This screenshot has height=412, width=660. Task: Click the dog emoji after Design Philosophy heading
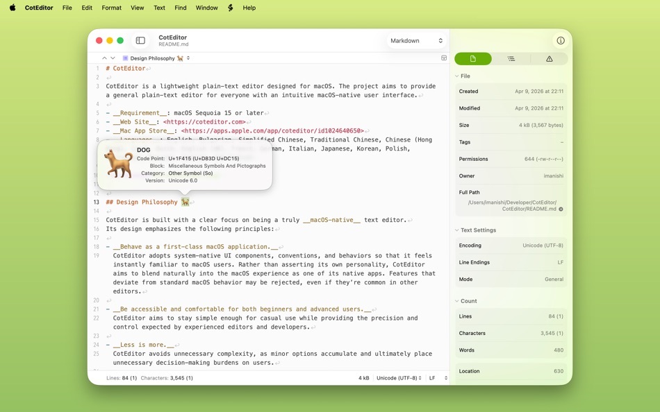click(185, 203)
